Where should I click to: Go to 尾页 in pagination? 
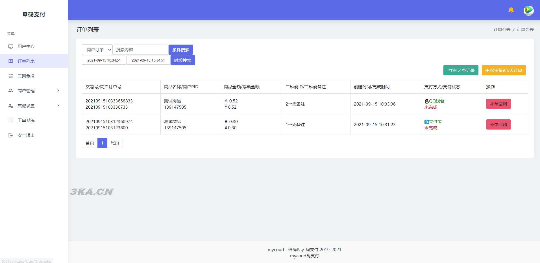pos(115,143)
